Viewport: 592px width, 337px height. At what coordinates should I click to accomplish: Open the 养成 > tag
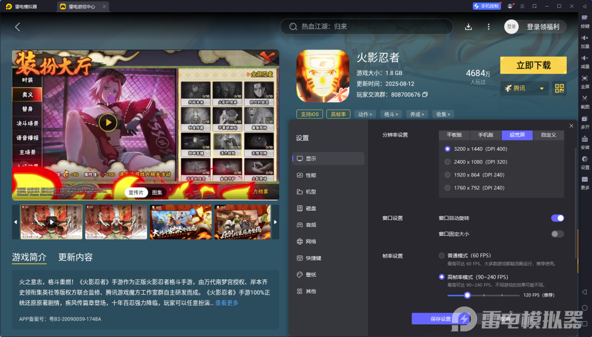[x=417, y=114]
